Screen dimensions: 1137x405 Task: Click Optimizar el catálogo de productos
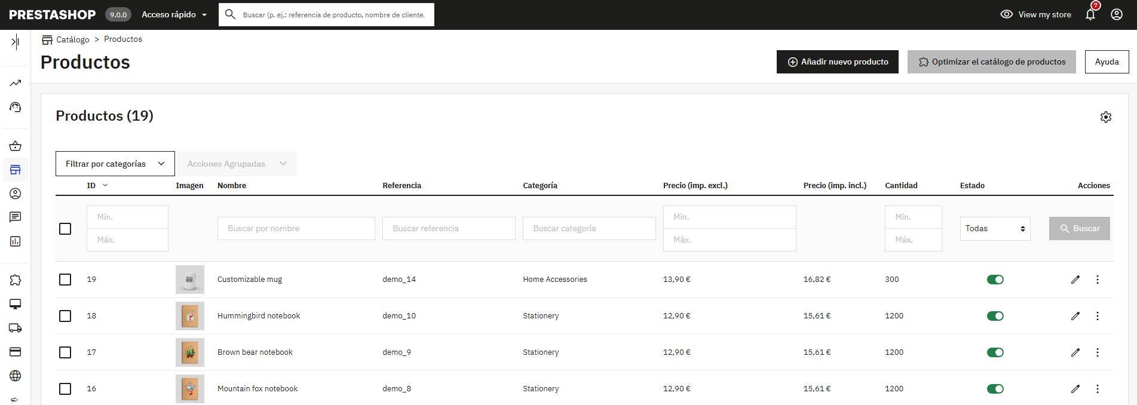992,62
